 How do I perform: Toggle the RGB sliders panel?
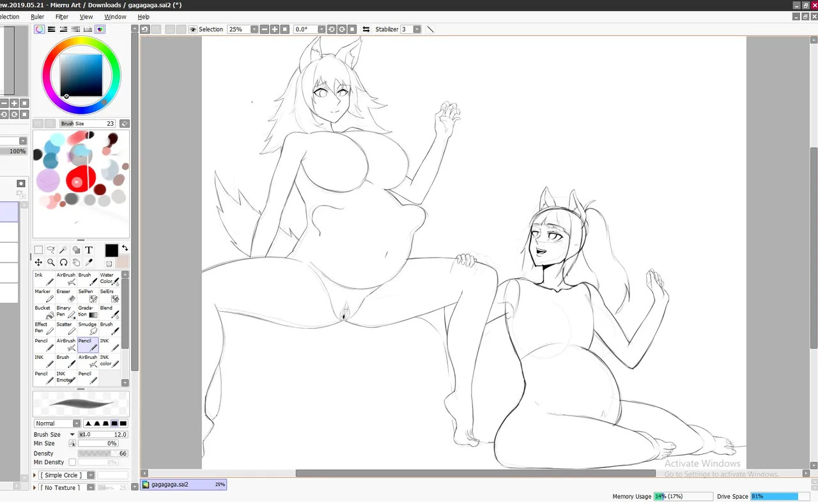click(x=52, y=29)
